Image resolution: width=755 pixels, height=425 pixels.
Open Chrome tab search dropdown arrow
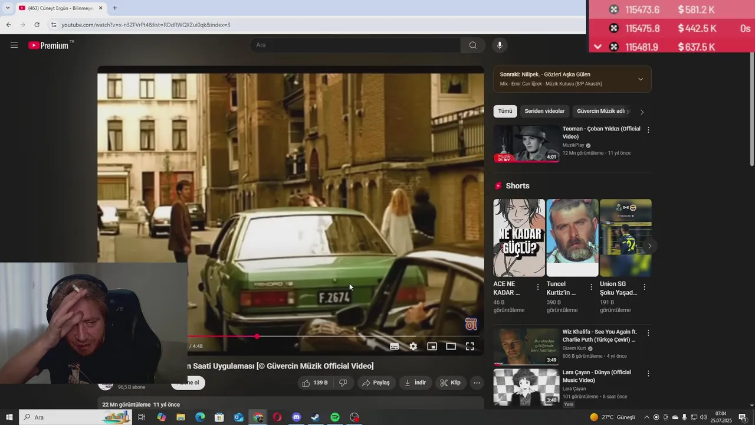click(8, 8)
